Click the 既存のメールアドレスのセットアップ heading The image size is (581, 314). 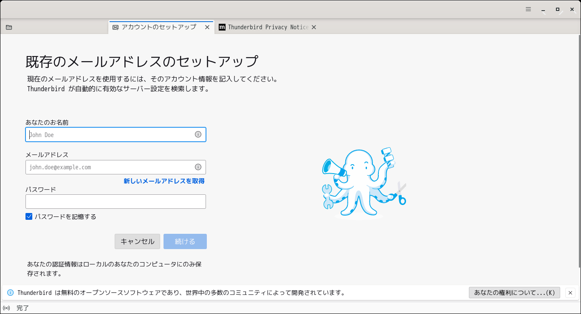click(x=142, y=62)
